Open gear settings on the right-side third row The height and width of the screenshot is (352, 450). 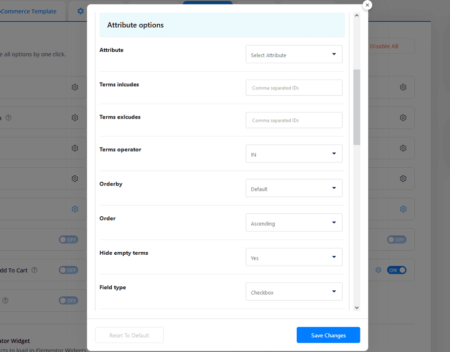tap(403, 148)
